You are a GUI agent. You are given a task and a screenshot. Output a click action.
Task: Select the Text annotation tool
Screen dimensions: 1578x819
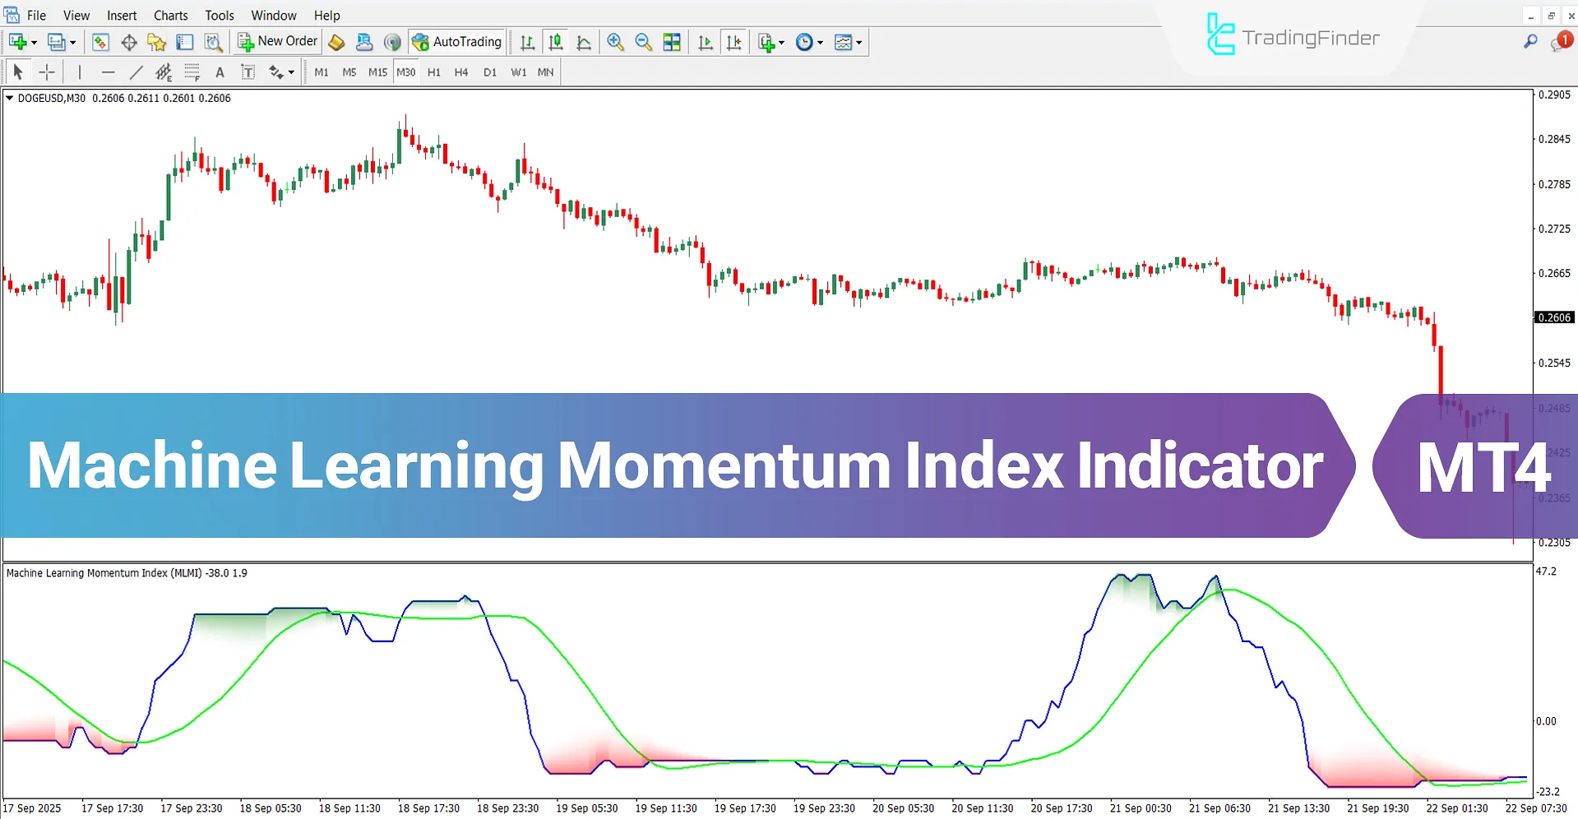point(220,72)
